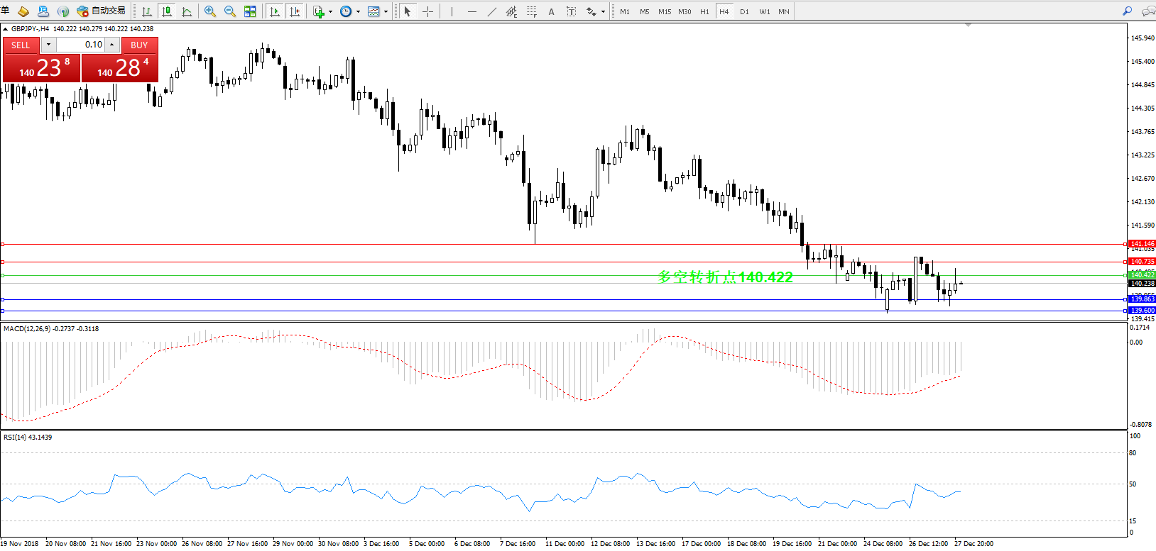Switch to the M15 timeframe
Viewport: 1156px width, 551px height.
tap(664, 11)
